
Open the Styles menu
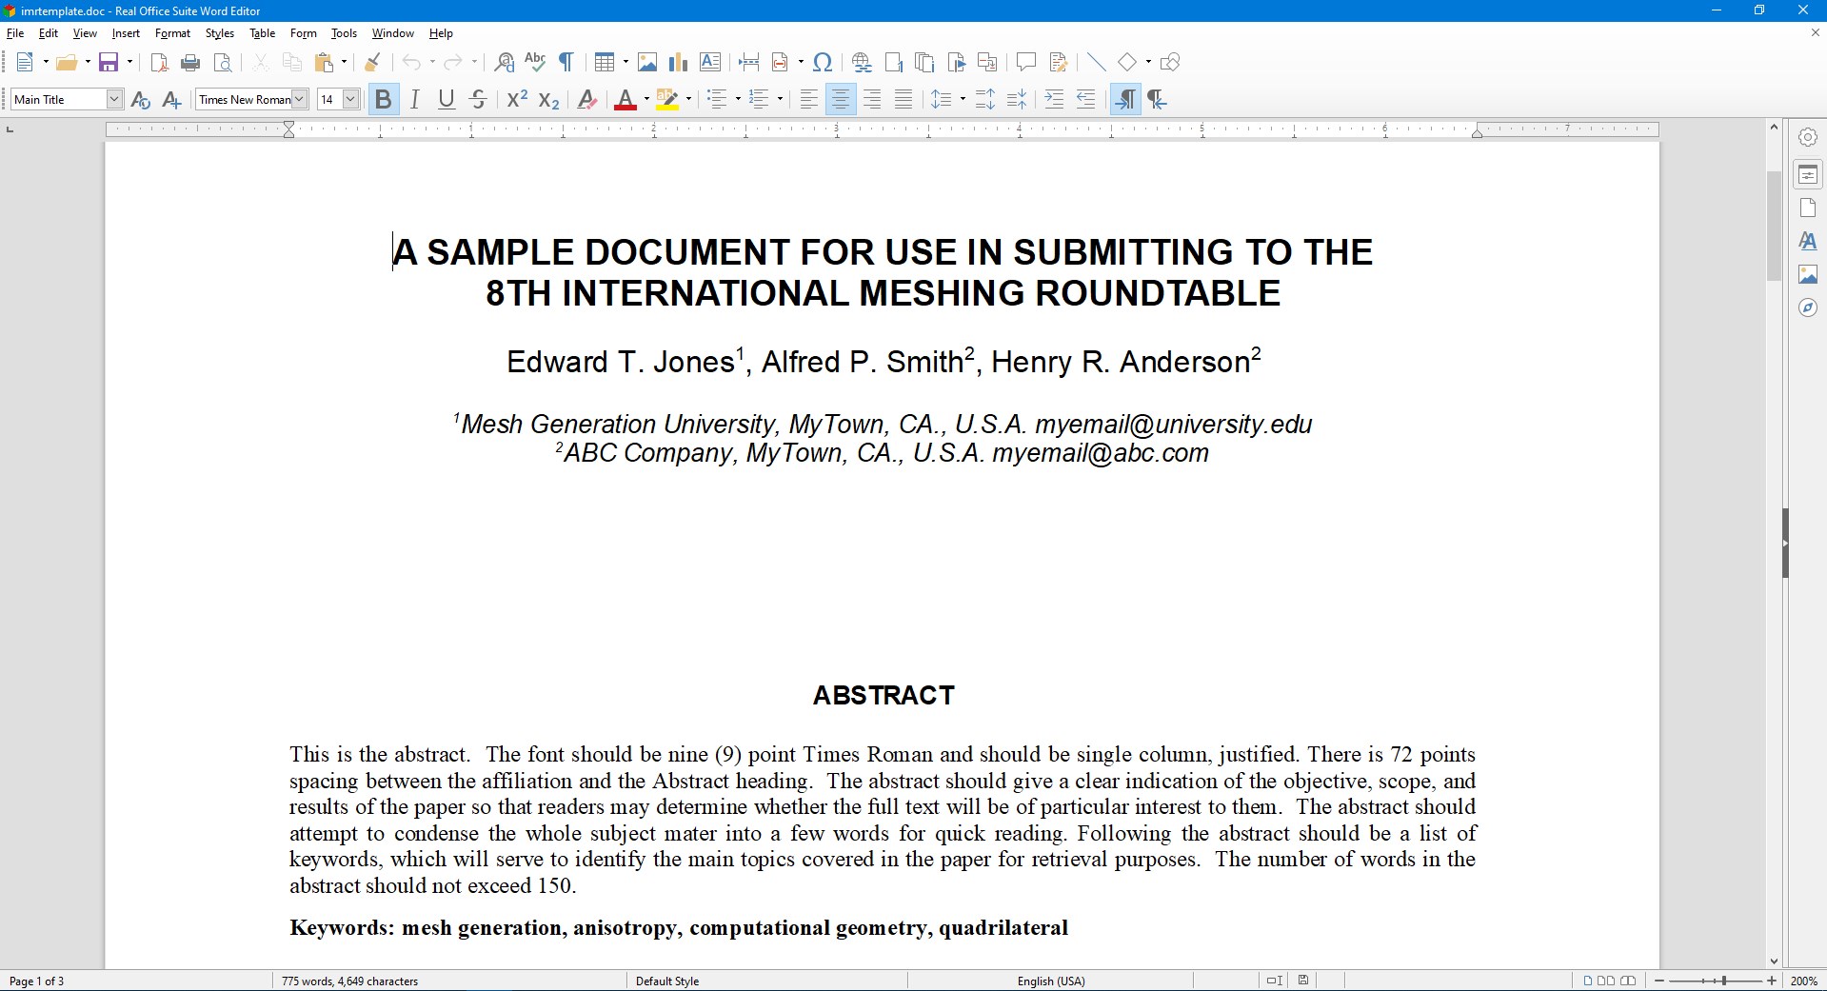(x=220, y=33)
